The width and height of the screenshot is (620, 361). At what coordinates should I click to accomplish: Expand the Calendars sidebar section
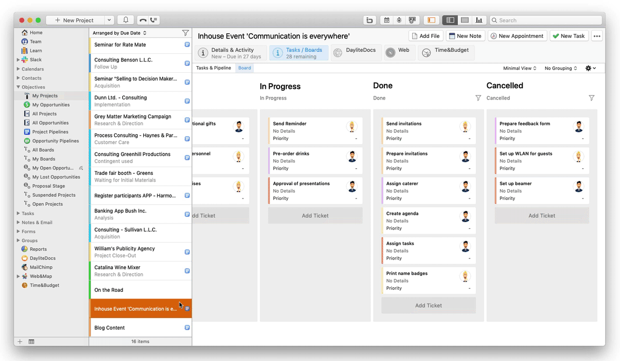pos(18,69)
